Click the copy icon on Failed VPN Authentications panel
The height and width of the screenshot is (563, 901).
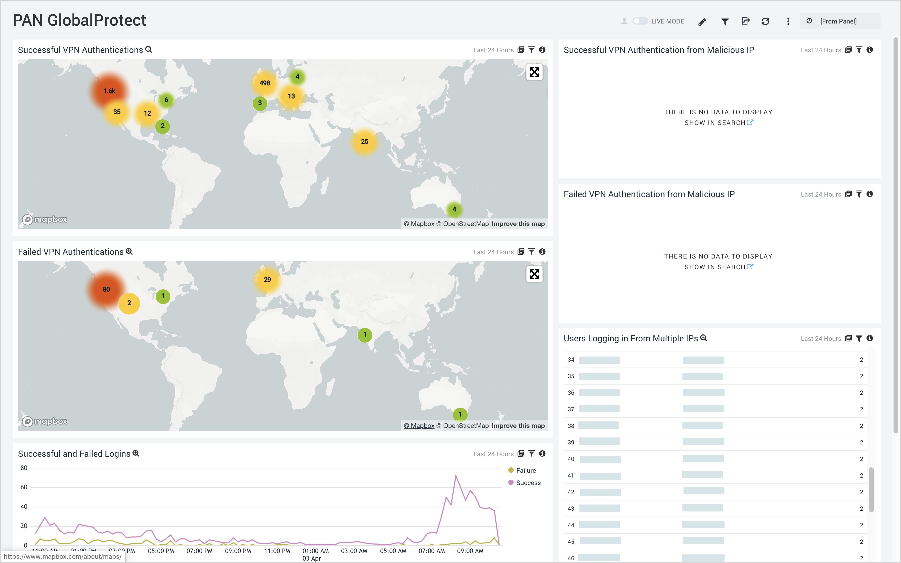click(521, 252)
